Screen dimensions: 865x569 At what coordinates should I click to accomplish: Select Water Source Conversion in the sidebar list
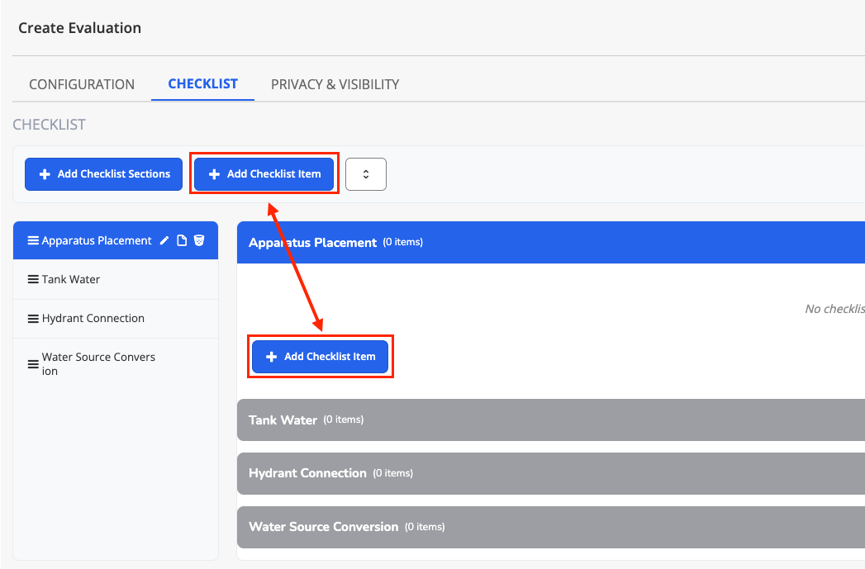pos(116,364)
